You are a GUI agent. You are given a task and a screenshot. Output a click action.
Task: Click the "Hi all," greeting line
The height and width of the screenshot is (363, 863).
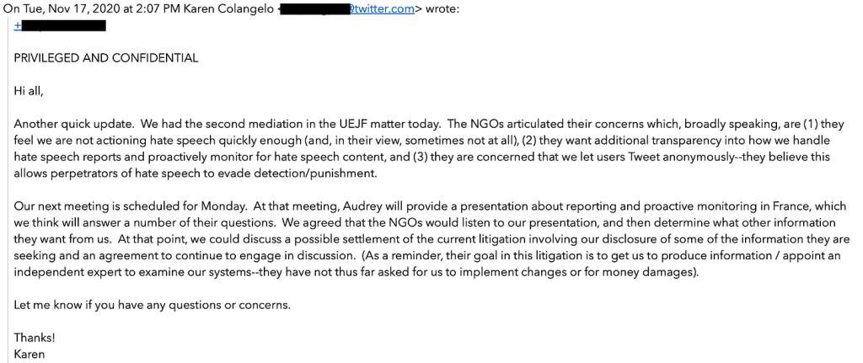pos(29,91)
